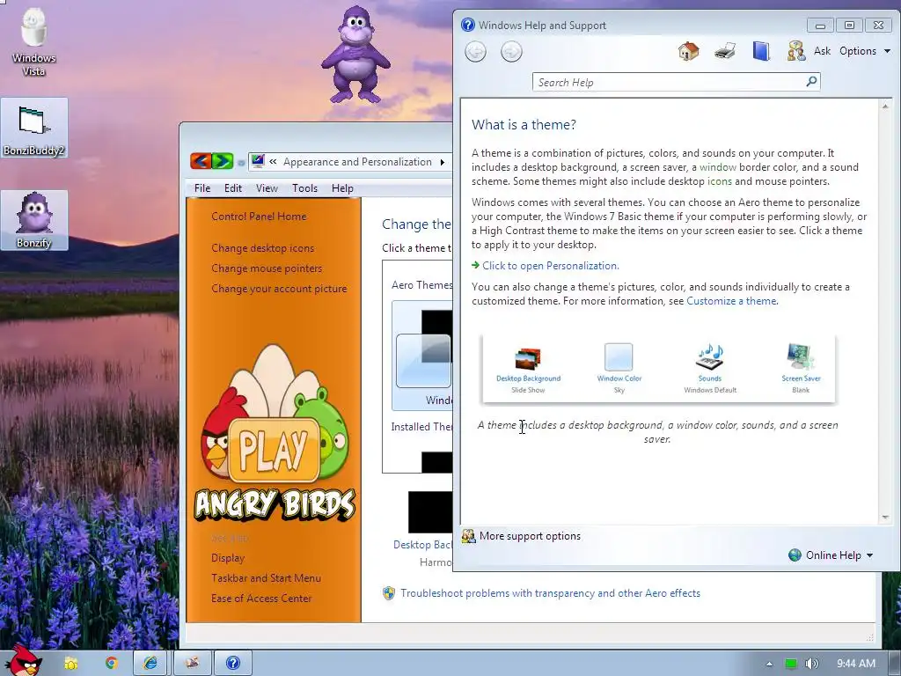Click the red back arrow in Personalization

point(201,161)
